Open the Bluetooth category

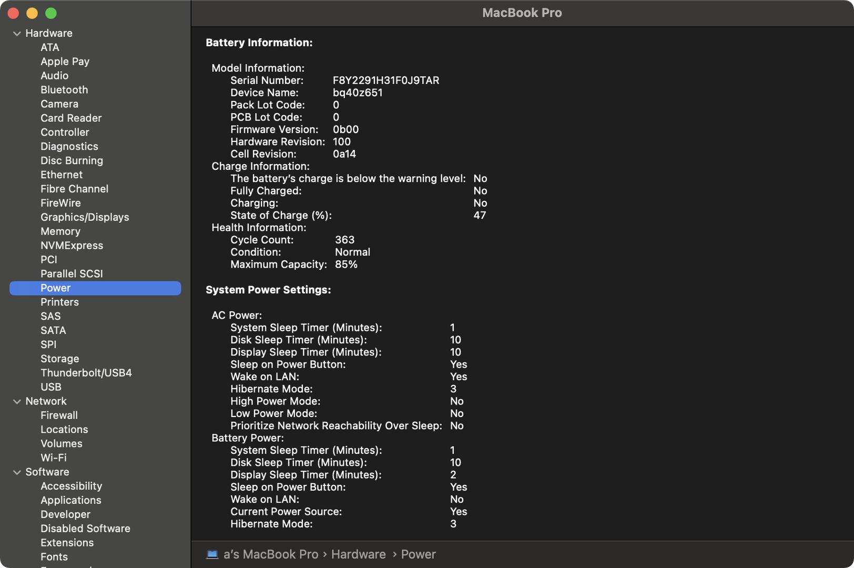(64, 90)
